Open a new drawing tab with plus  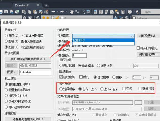[x=46, y=5]
